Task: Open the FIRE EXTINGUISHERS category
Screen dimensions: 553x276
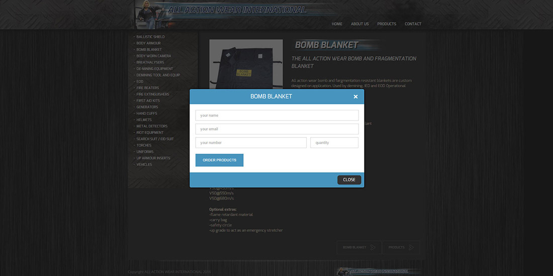Action: [153, 94]
